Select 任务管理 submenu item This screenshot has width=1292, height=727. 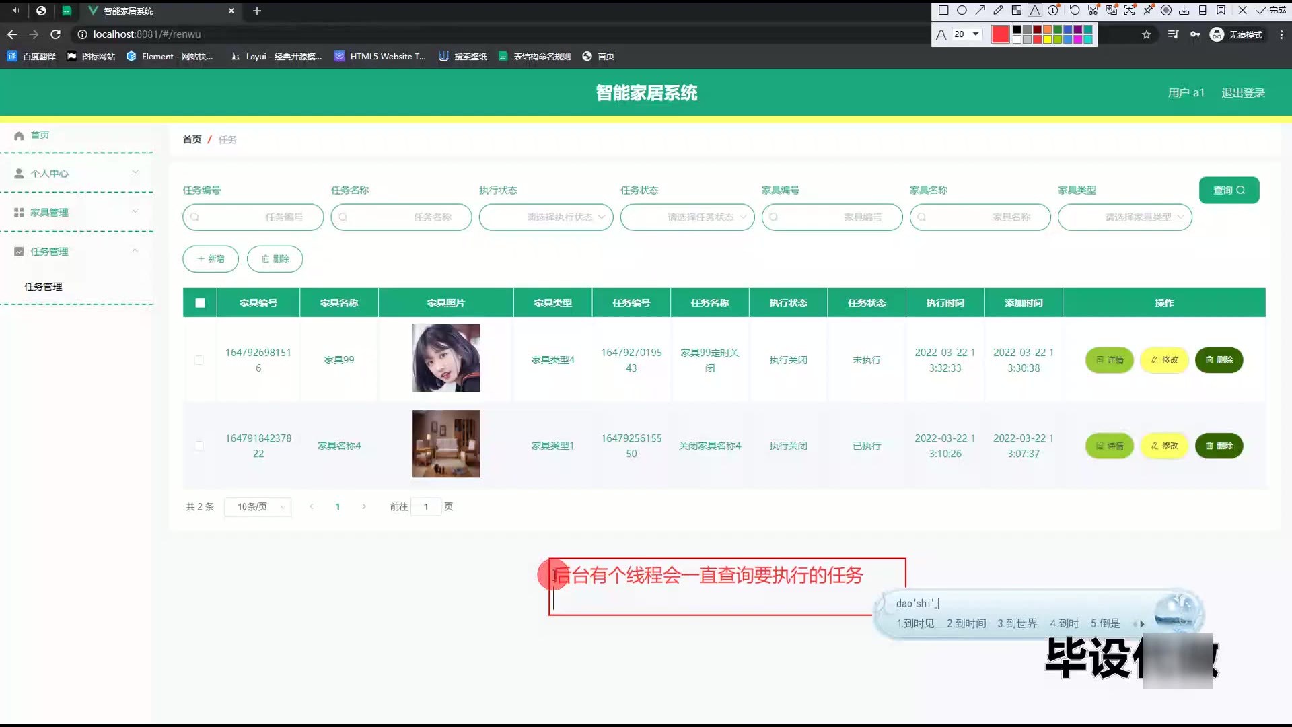pos(43,287)
